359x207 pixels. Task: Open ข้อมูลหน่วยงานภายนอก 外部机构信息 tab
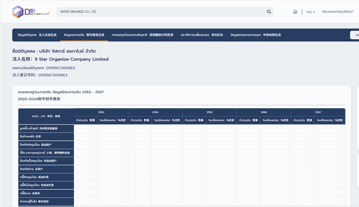(256, 35)
